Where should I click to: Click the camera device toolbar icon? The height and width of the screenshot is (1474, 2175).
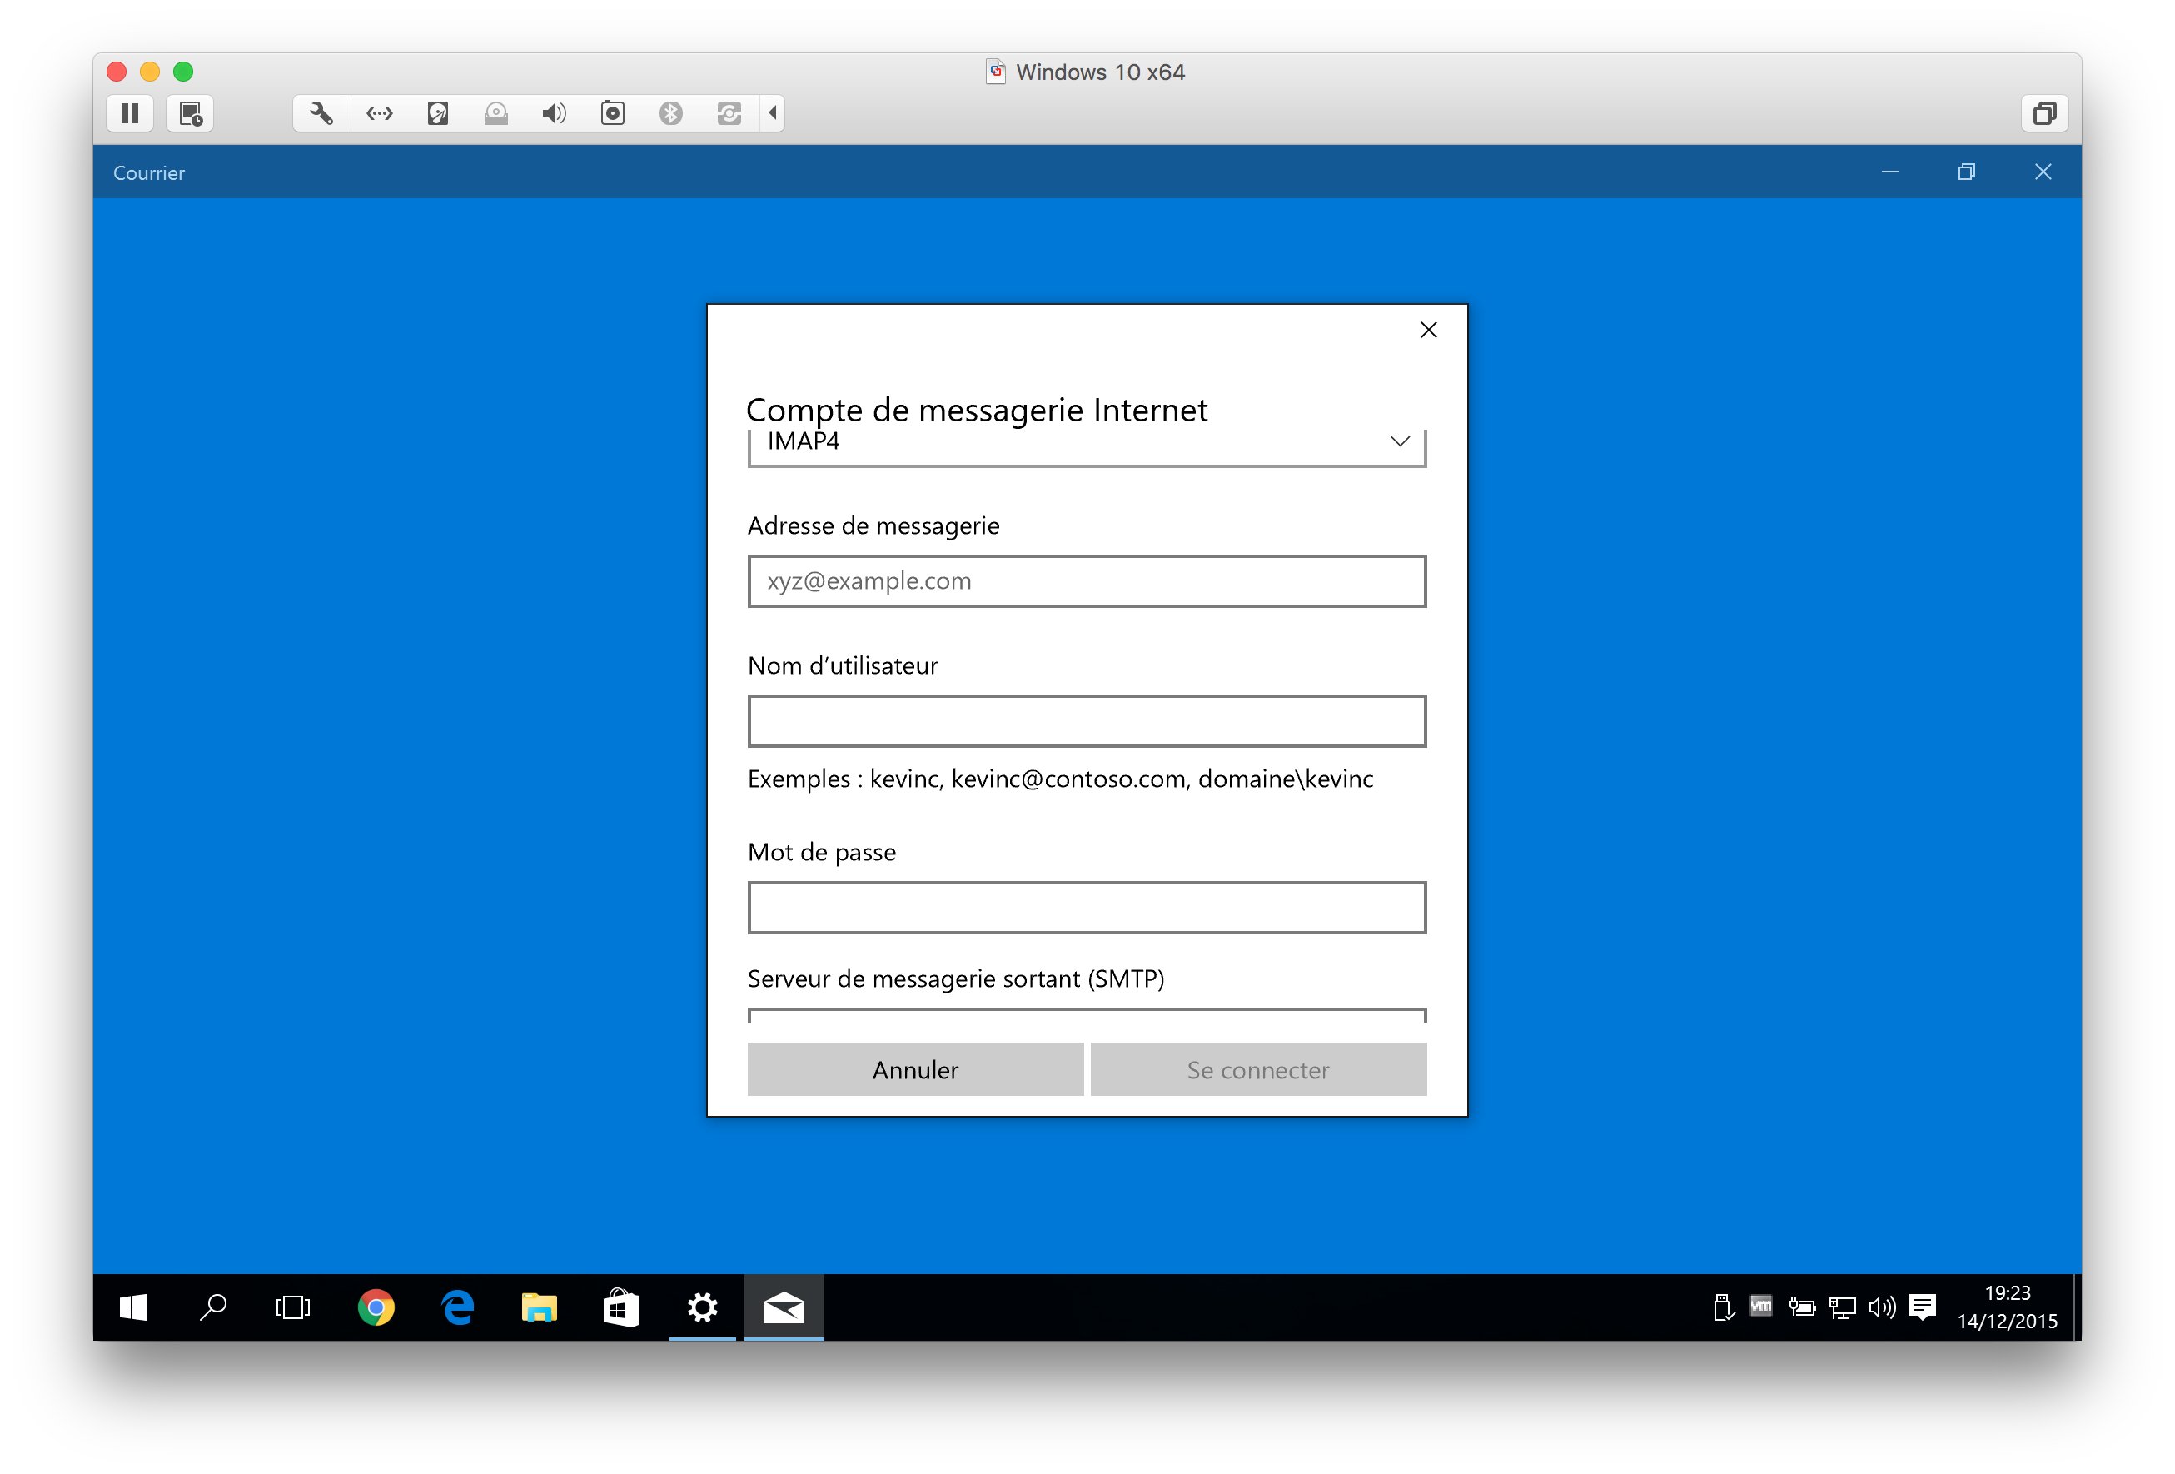click(x=612, y=113)
